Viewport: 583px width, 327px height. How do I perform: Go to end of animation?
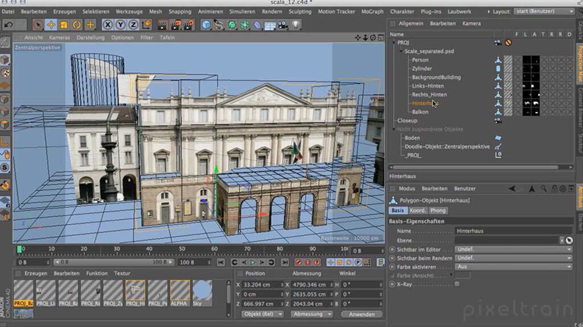285,262
